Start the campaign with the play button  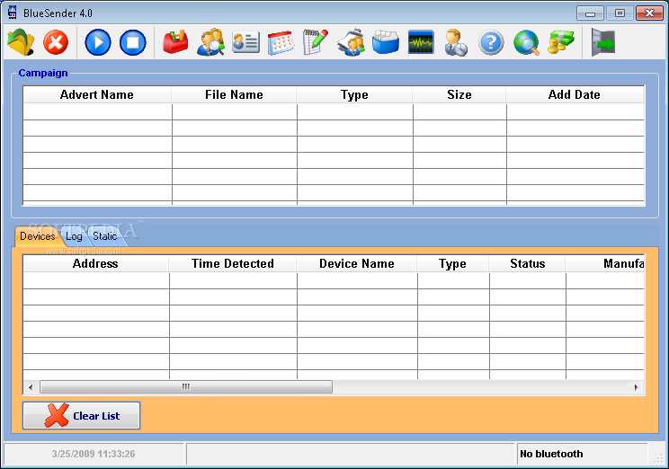[x=98, y=42]
